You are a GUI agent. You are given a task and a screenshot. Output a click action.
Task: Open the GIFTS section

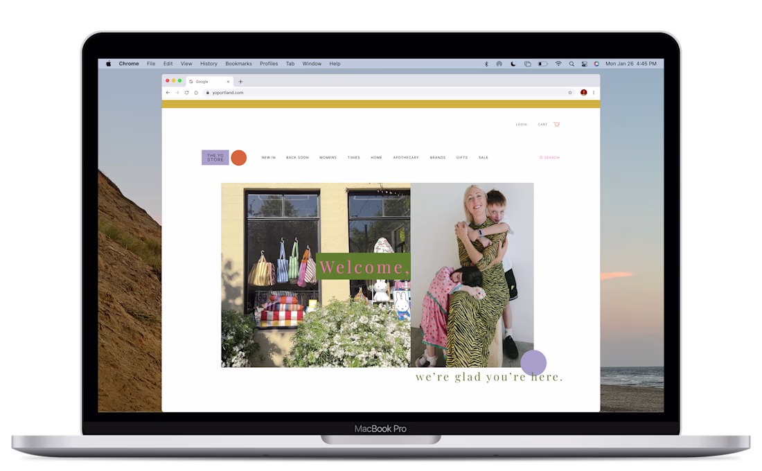462,157
